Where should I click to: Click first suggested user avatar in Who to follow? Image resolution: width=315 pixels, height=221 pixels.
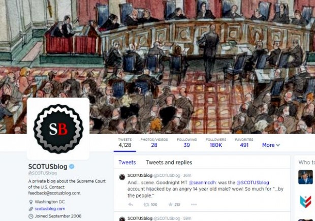(x=305, y=177)
